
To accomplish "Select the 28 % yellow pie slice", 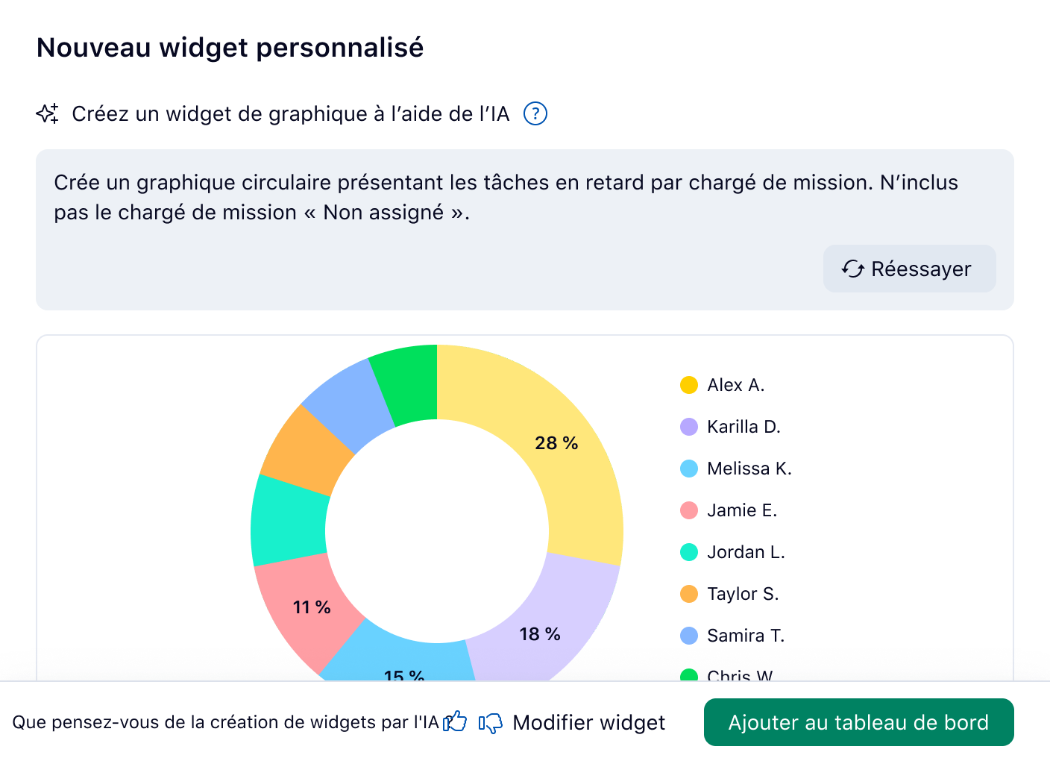I will (556, 442).
